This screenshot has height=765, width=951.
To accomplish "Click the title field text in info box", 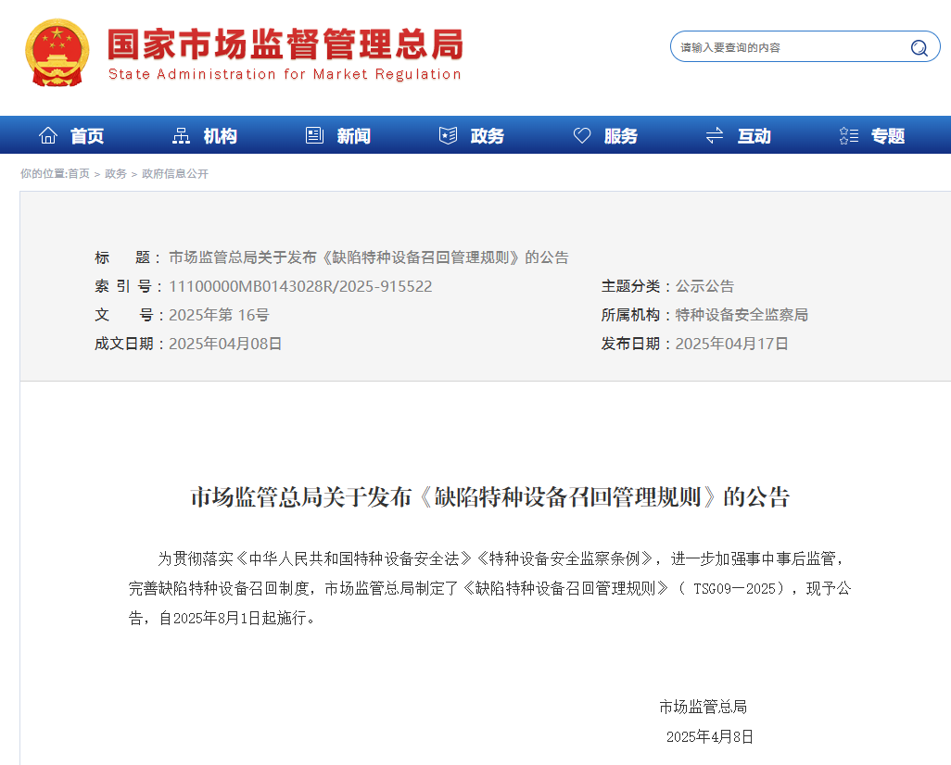I will tap(369, 257).
